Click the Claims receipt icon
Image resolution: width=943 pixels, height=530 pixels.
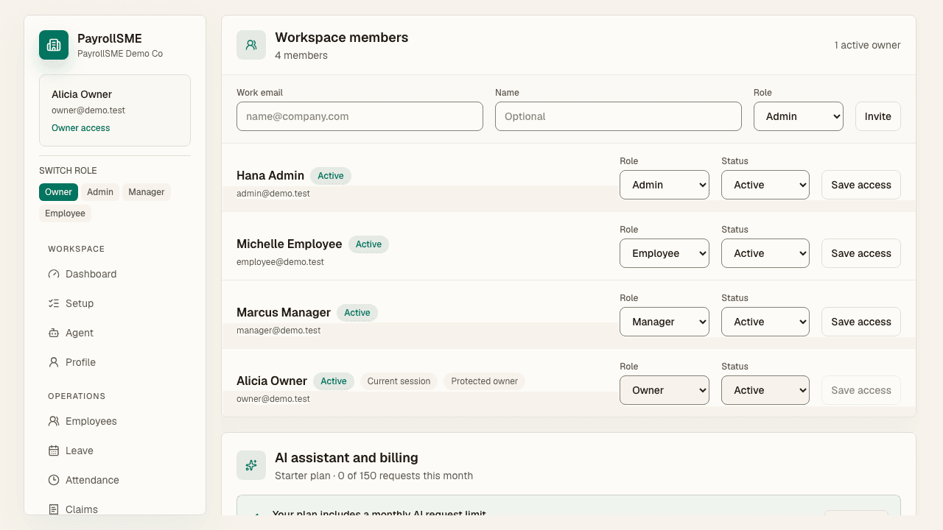point(54,509)
